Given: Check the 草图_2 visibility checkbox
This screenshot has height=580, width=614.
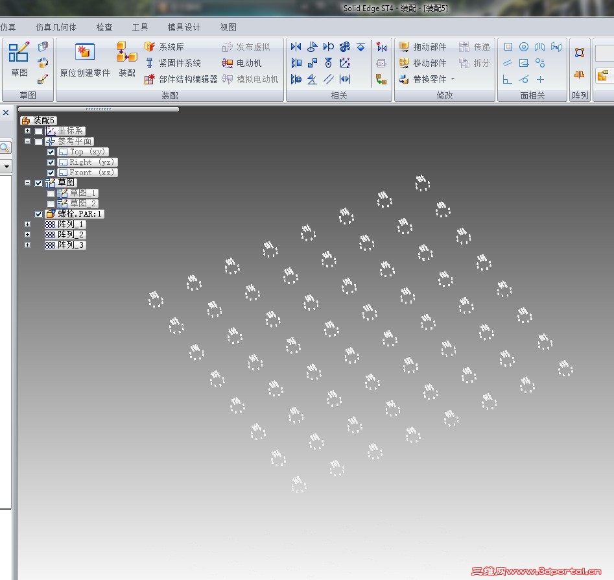Looking at the screenshot, I should click(x=51, y=204).
